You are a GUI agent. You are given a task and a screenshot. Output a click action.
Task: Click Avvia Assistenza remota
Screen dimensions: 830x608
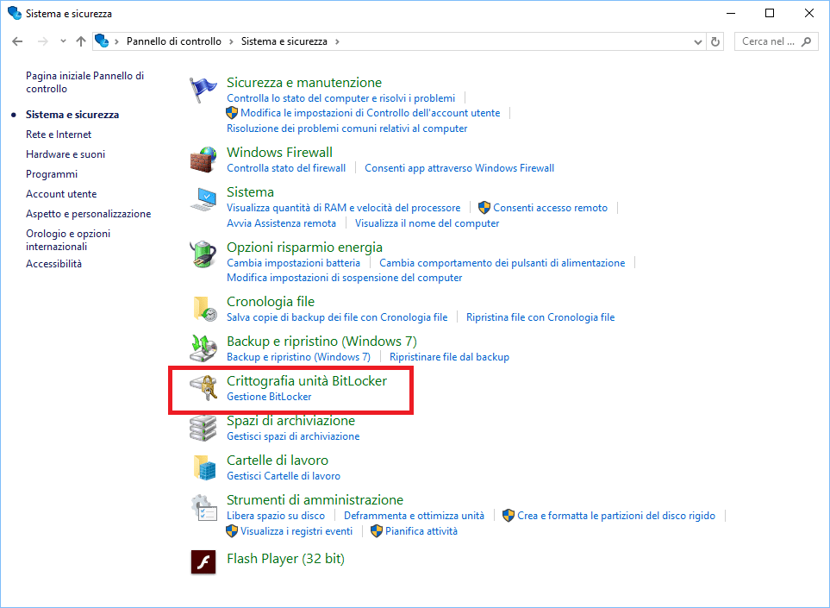point(281,223)
